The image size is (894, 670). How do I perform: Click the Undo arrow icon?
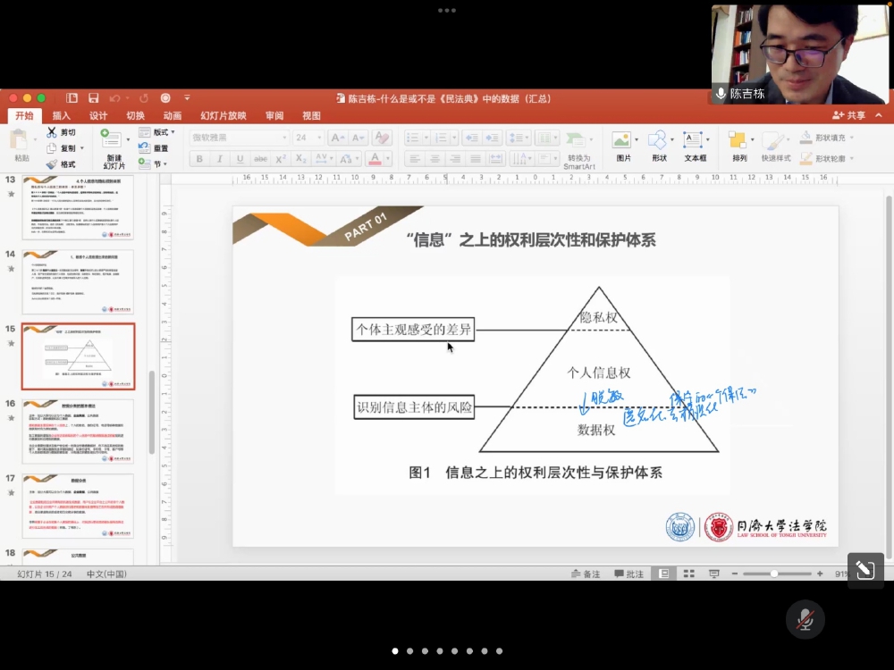pos(114,98)
